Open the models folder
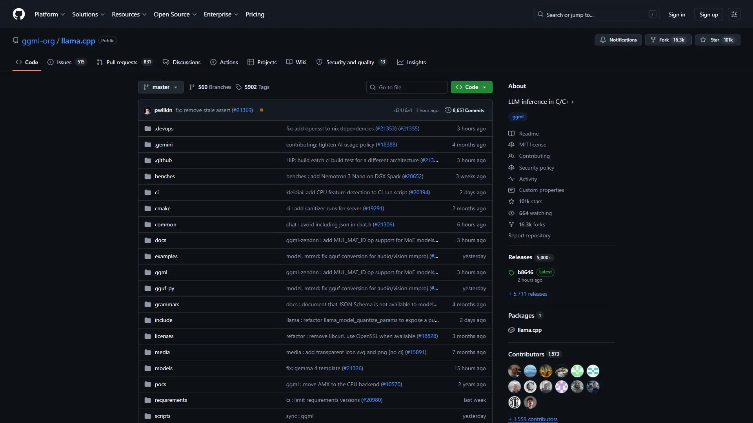The width and height of the screenshot is (753, 423). 164,368
